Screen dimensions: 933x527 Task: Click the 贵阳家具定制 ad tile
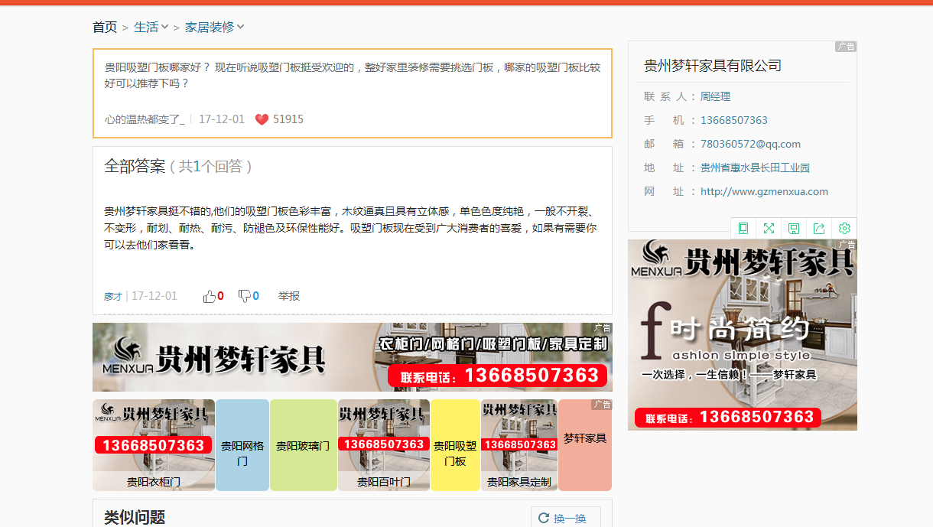pyautogui.click(x=519, y=445)
